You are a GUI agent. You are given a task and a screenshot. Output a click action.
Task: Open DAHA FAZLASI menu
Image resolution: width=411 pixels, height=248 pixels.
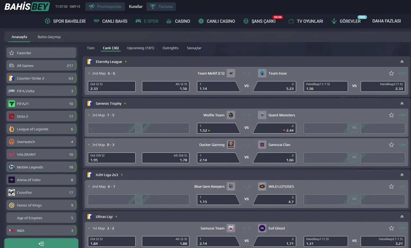pos(387,21)
